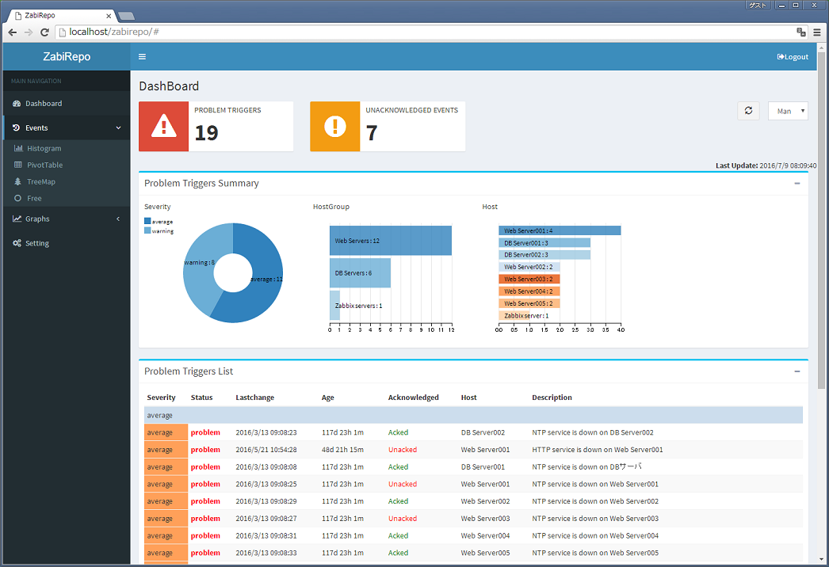829x567 pixels.
Task: Click the Dashboard speedometer icon in sidebar
Action: tap(17, 104)
